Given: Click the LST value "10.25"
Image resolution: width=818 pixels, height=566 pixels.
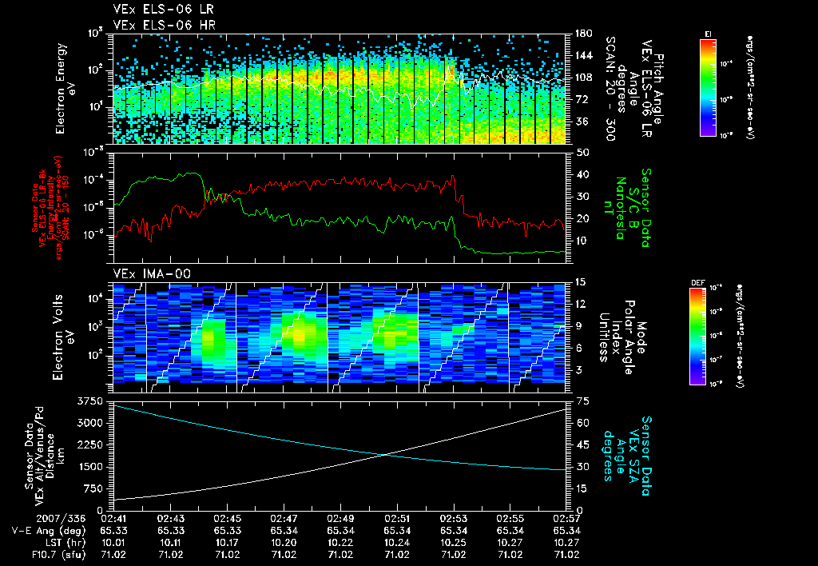Looking at the screenshot, I should click(454, 543).
